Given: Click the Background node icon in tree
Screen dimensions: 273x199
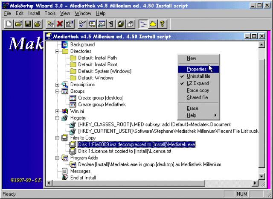Looking at the screenshot, I should click(x=65, y=44).
